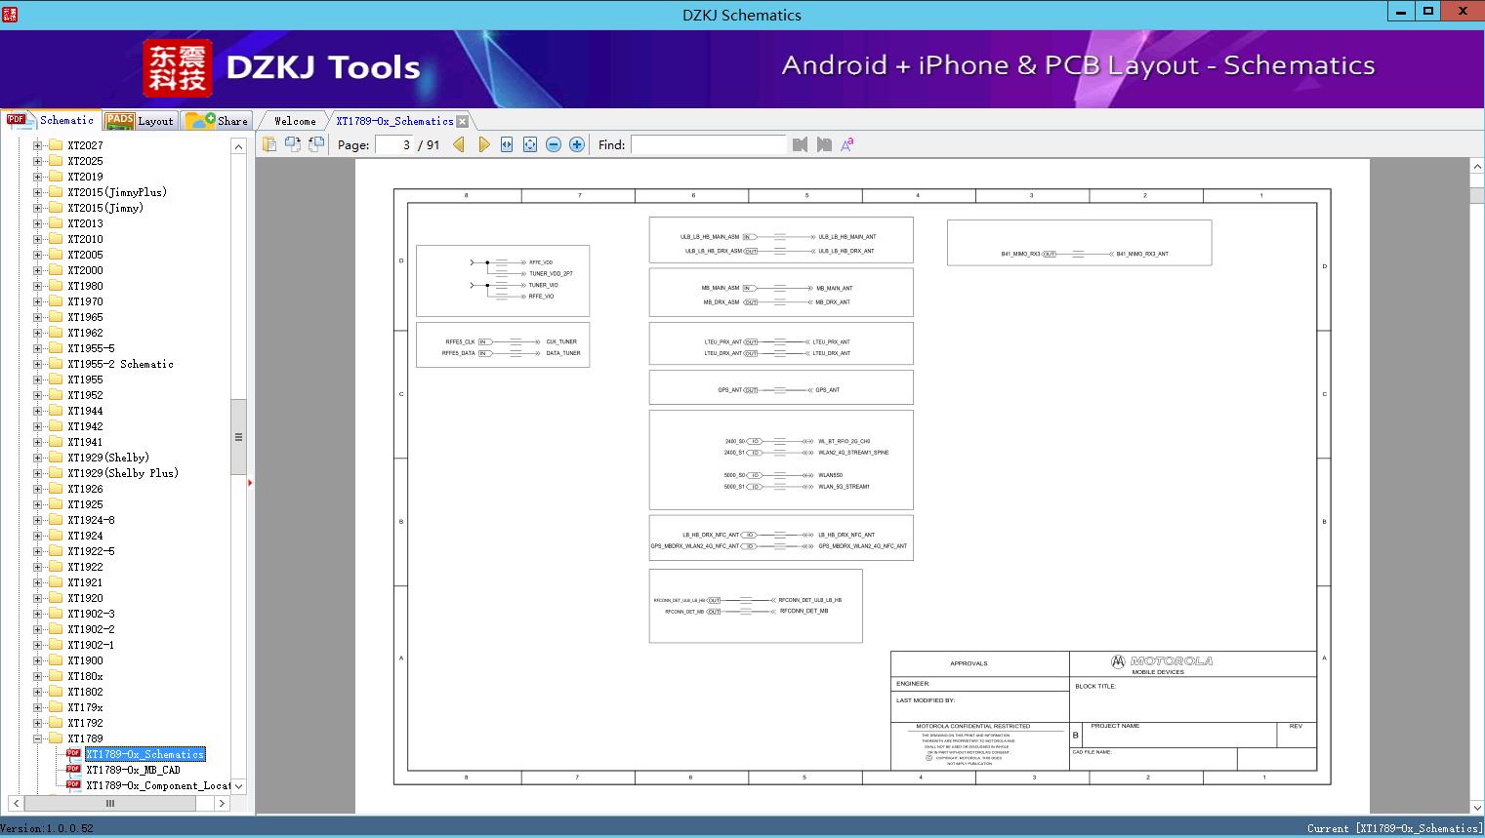This screenshot has width=1485, height=838.
Task: Expand the XT2000 folder
Action: click(x=38, y=270)
